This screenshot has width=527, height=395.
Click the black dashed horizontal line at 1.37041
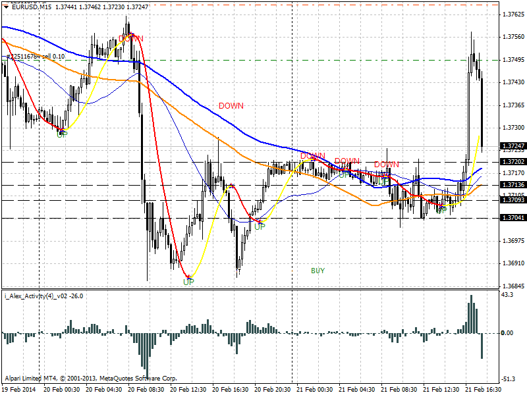point(250,219)
